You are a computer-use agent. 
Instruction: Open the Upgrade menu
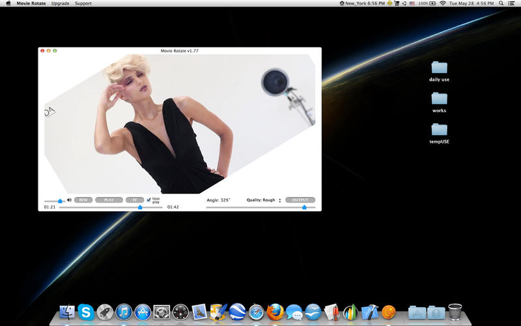point(61,3)
